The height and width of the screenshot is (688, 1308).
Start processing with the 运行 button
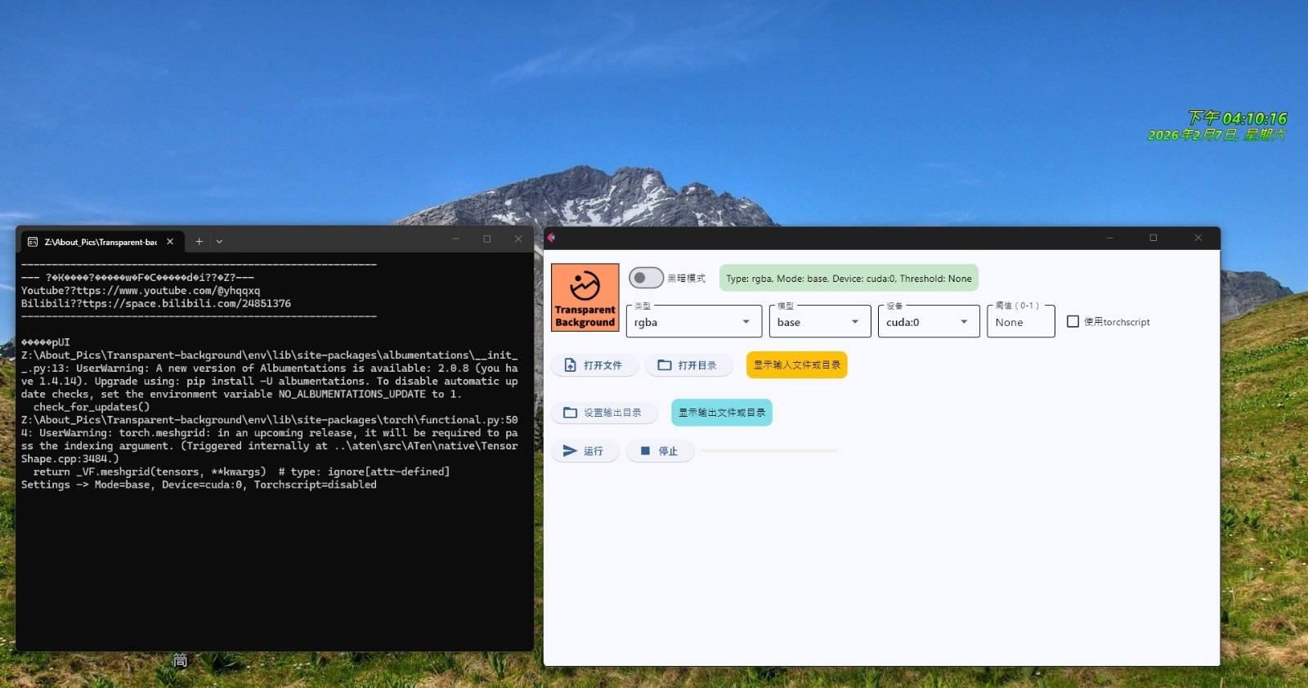point(584,451)
